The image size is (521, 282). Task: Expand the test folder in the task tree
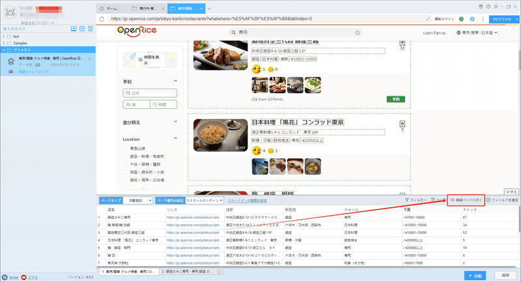[x=3, y=36]
